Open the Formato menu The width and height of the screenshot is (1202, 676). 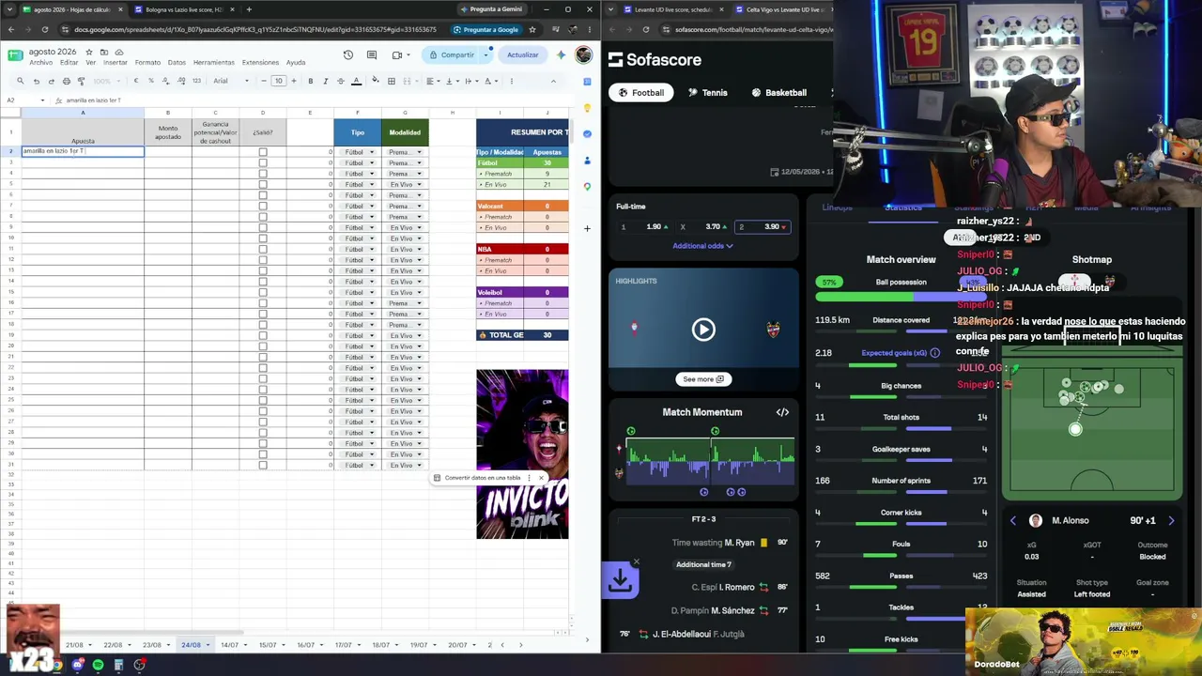click(x=147, y=63)
